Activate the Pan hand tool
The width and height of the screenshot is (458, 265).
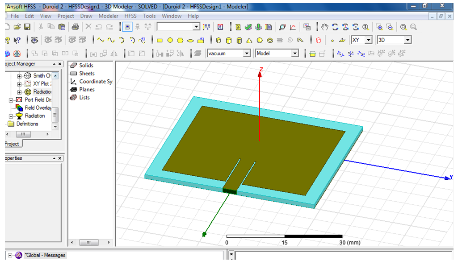(x=324, y=27)
